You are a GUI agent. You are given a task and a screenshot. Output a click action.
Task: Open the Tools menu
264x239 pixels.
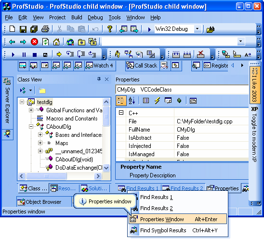tap(115, 17)
